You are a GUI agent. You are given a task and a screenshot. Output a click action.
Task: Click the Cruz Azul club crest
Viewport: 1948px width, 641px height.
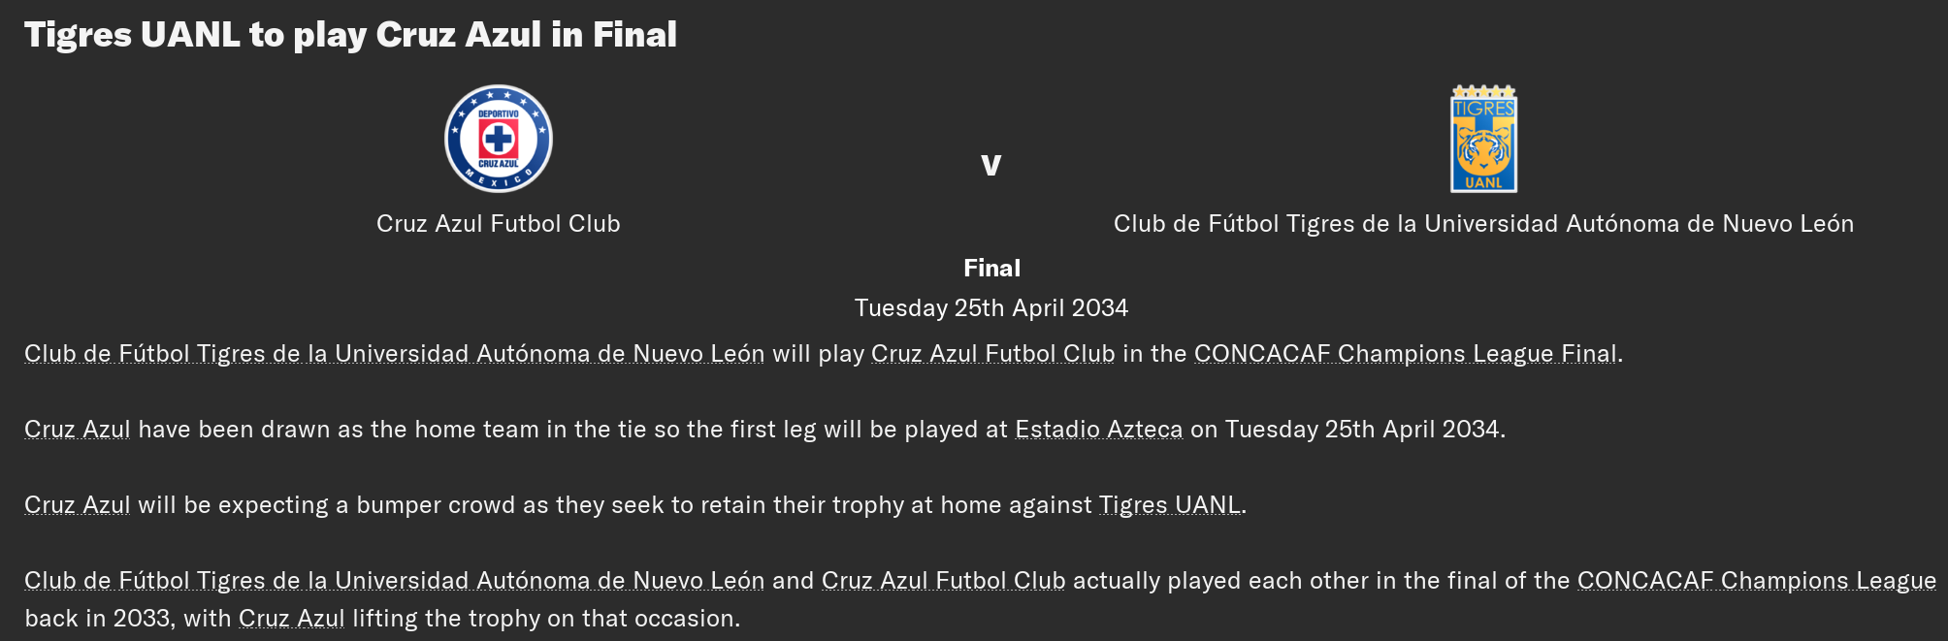click(x=499, y=139)
